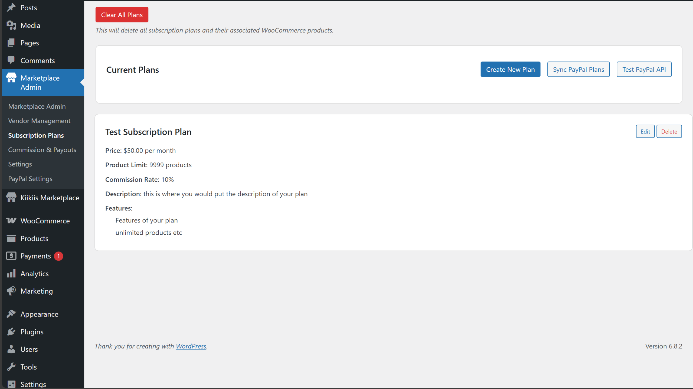The image size is (693, 389).
Task: Click the red Clear All Plans button
Action: pyautogui.click(x=122, y=15)
